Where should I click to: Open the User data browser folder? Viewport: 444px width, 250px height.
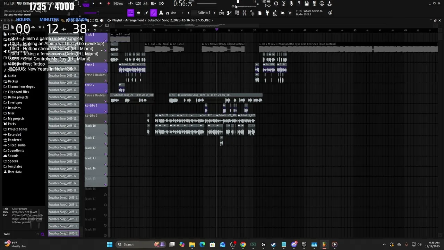pos(12,172)
